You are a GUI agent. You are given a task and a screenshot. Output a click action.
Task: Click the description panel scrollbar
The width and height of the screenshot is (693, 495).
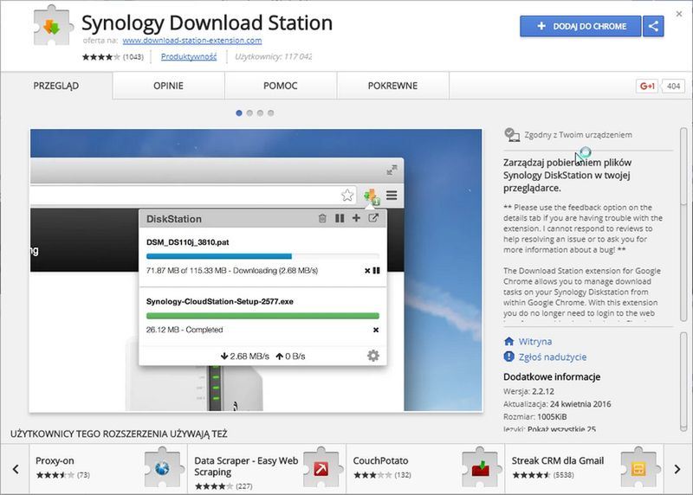pos(683,225)
